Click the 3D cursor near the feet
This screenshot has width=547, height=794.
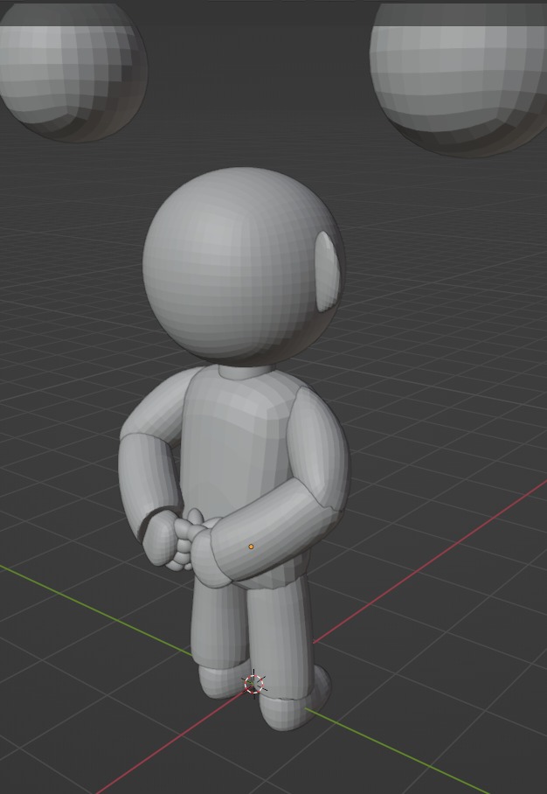point(254,684)
